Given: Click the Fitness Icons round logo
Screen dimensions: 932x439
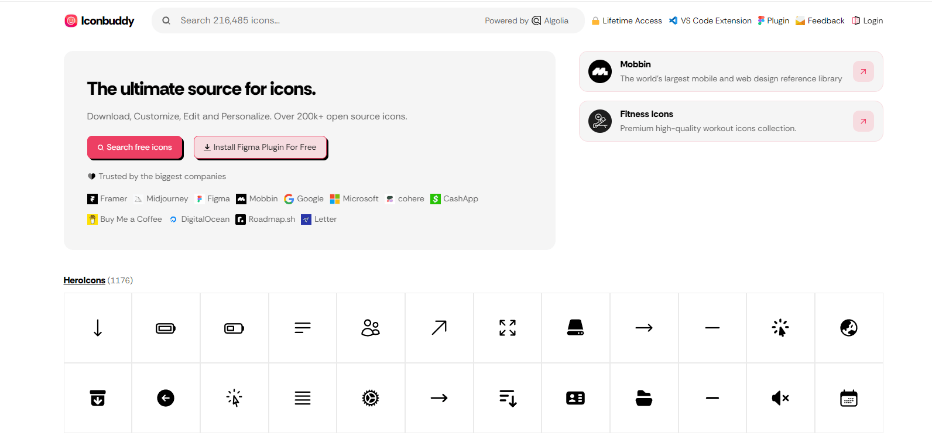Looking at the screenshot, I should tap(600, 121).
